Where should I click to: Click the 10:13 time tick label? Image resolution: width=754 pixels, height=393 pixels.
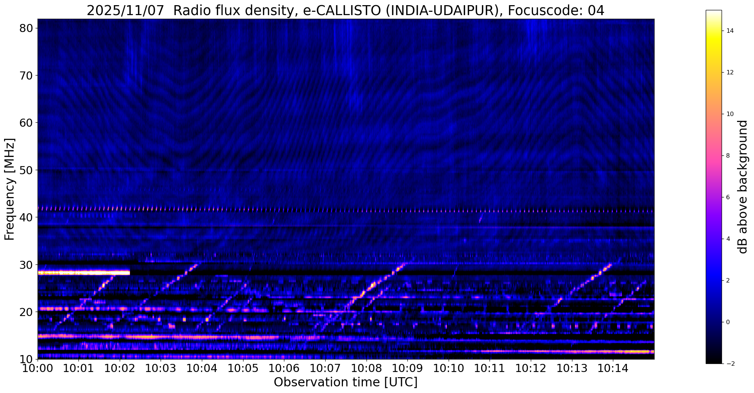[572, 368]
